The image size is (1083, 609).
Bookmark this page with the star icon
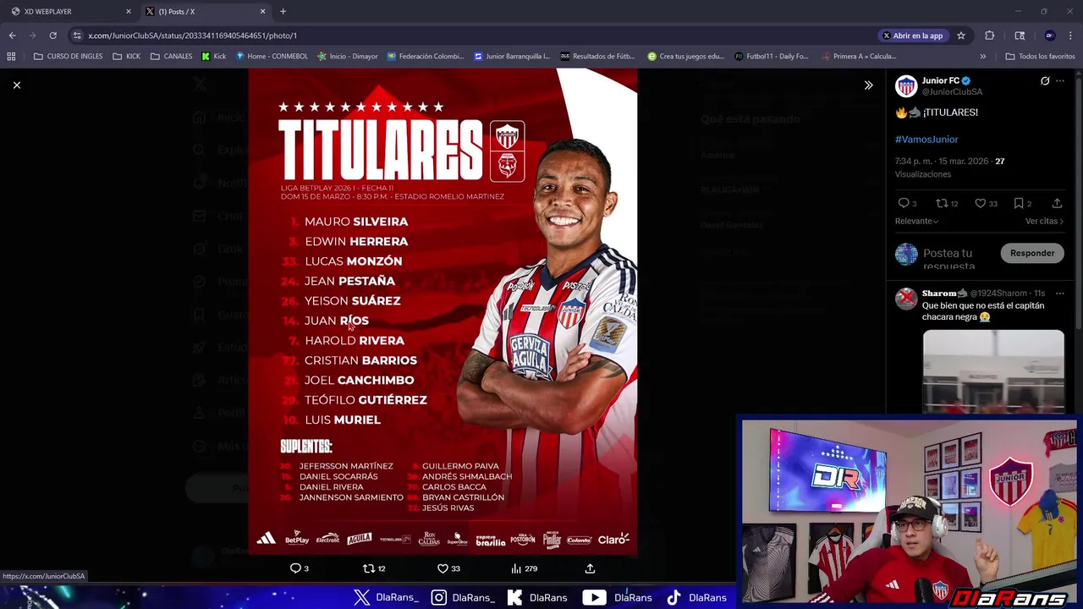(x=961, y=36)
